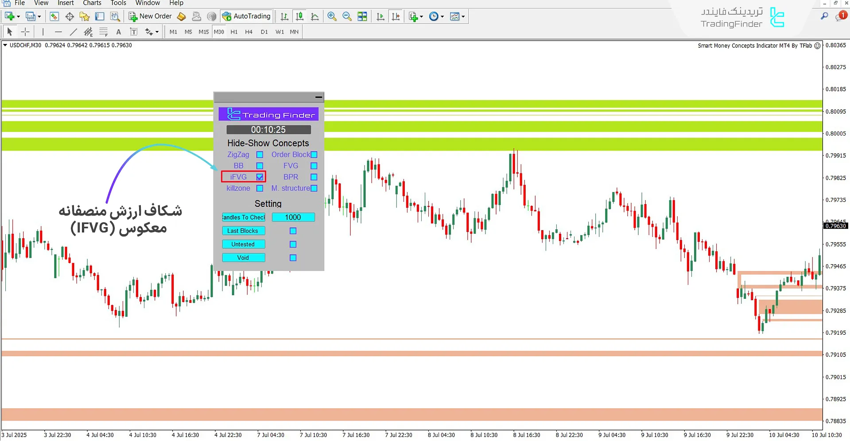850x441 pixels.
Task: Switch chart to candlestick view
Action: point(300,16)
